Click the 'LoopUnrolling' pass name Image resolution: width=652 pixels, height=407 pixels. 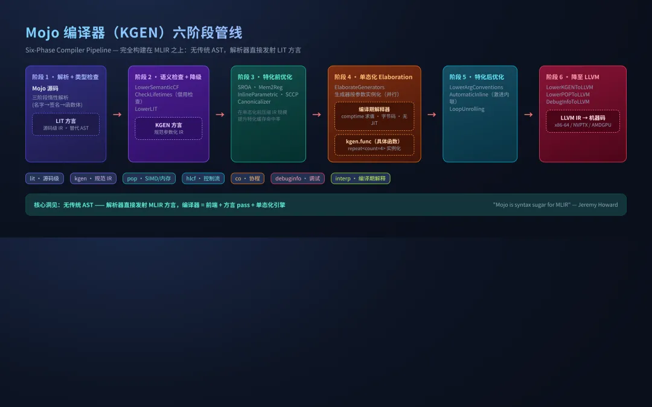click(467, 109)
